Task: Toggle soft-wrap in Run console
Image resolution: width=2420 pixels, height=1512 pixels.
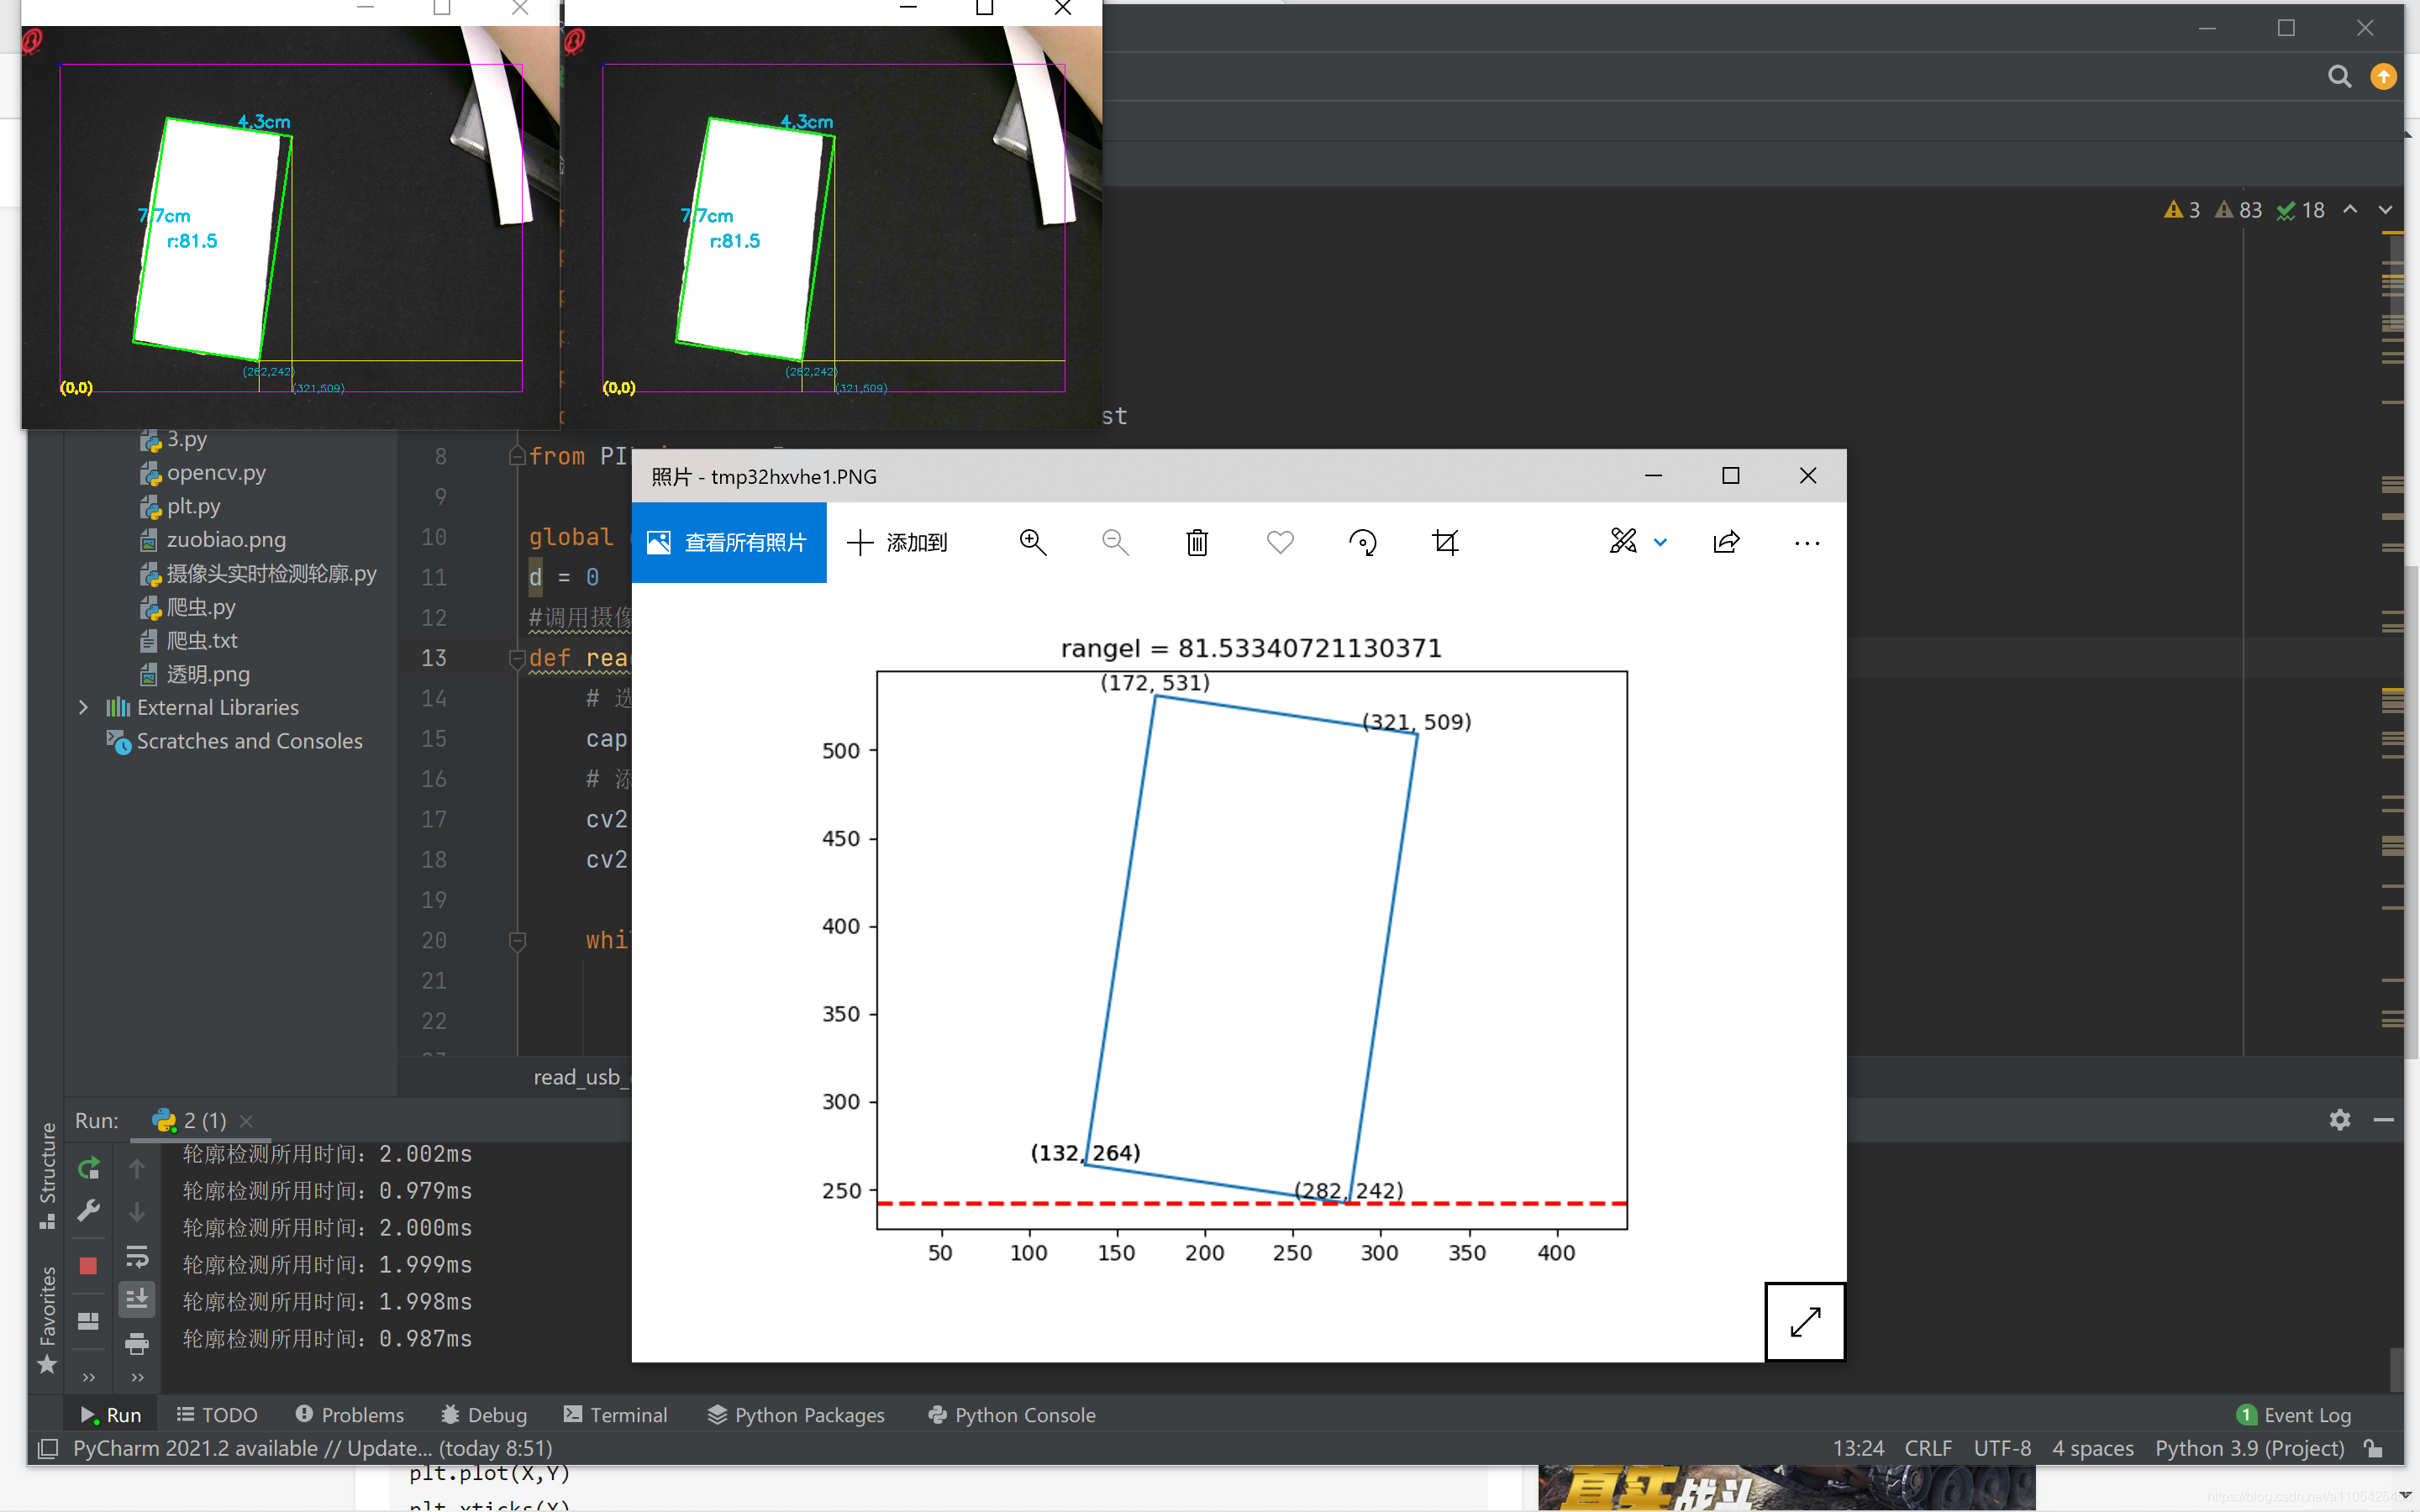Action: (137, 1256)
